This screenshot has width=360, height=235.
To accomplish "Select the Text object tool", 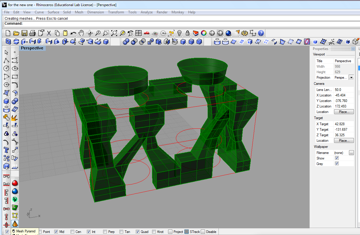I will coord(6,150).
